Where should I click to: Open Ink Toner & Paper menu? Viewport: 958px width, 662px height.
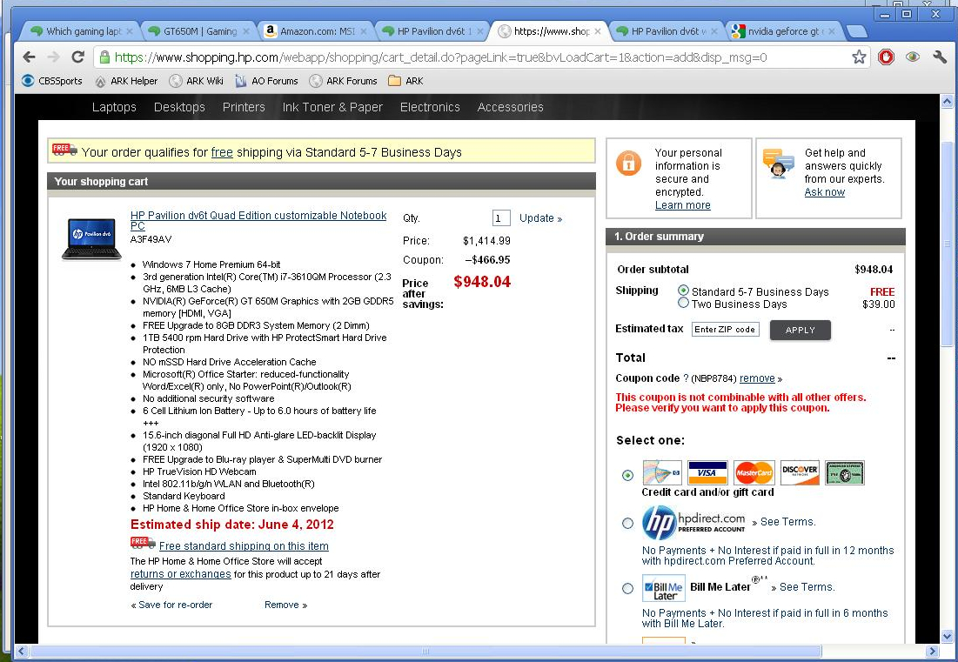(332, 107)
